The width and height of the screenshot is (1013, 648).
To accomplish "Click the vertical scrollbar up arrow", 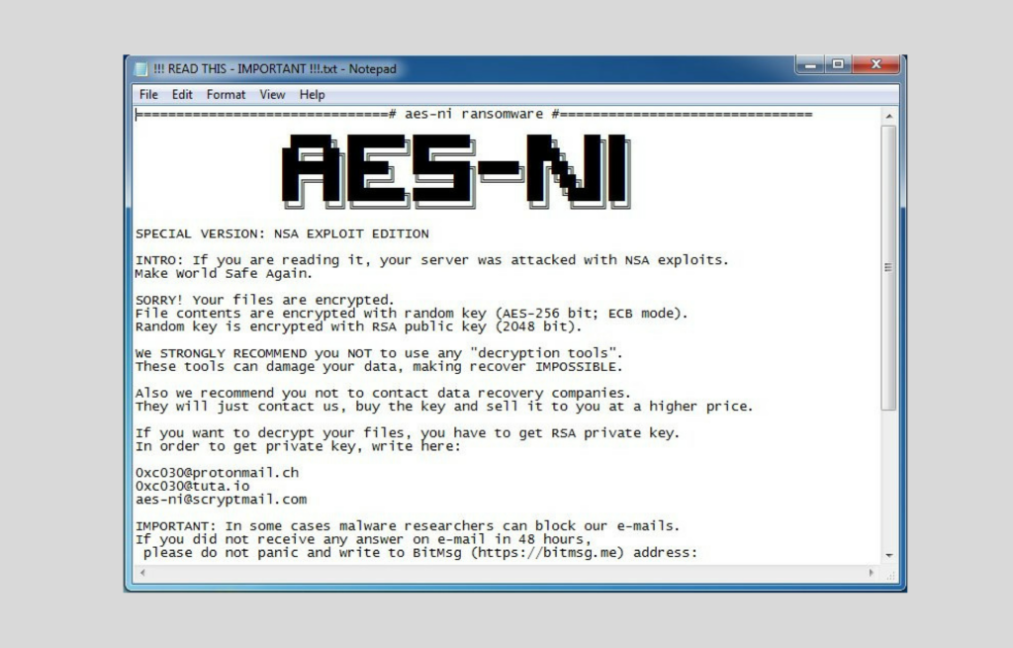I will [x=888, y=116].
